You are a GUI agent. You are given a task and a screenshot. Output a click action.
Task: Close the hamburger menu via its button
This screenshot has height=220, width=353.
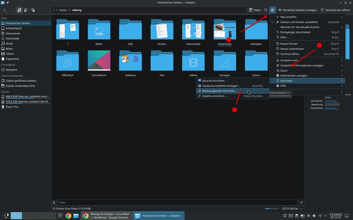click(273, 10)
